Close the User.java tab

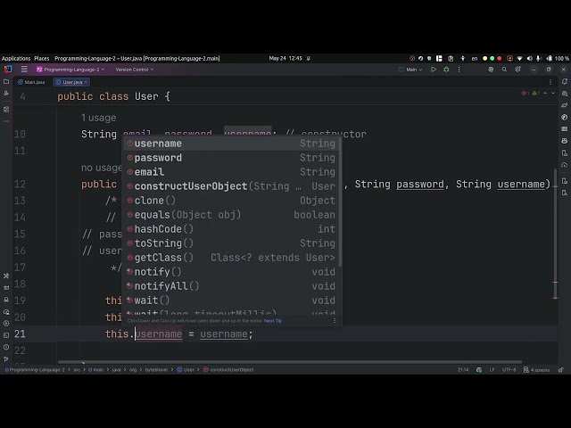(x=86, y=82)
